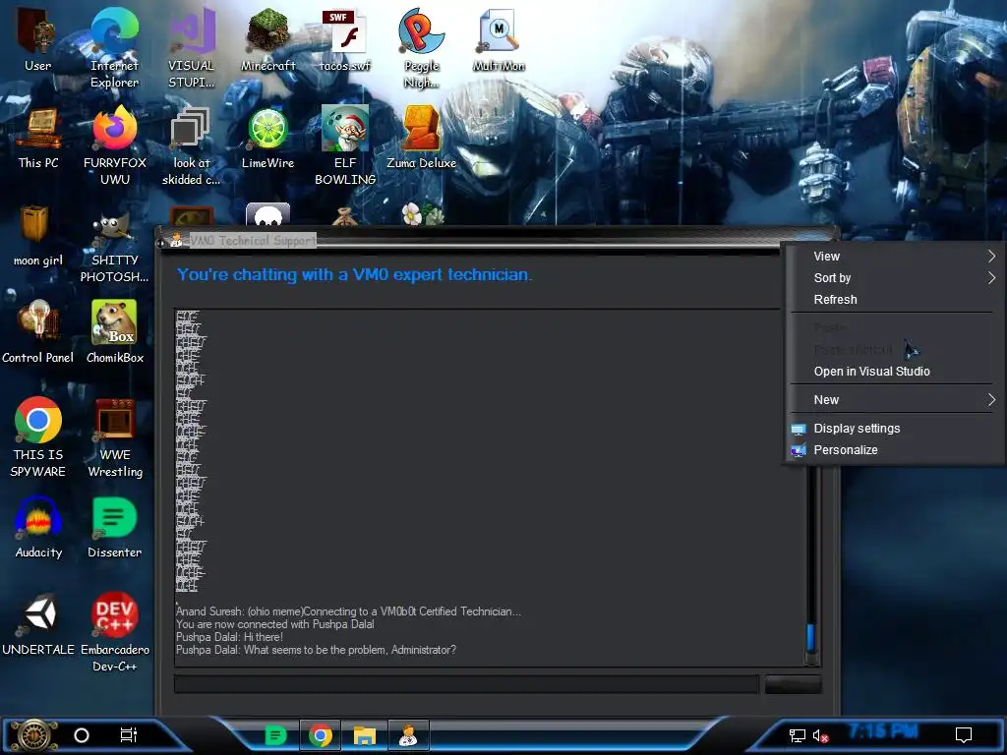Launch the FURRYFOX UWU Firefox shortcut
1007x755 pixels.
pyautogui.click(x=114, y=145)
